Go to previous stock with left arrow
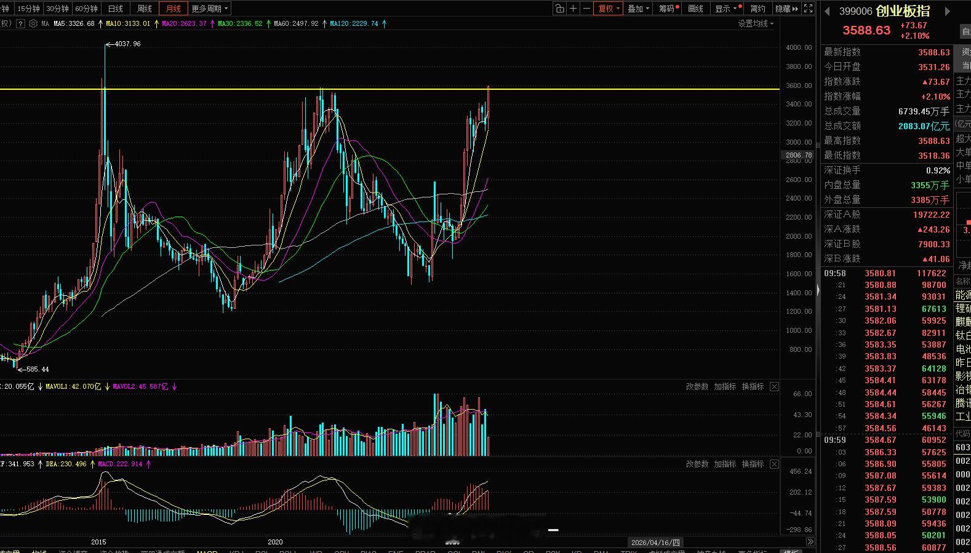This screenshot has height=553, width=971. click(x=827, y=11)
